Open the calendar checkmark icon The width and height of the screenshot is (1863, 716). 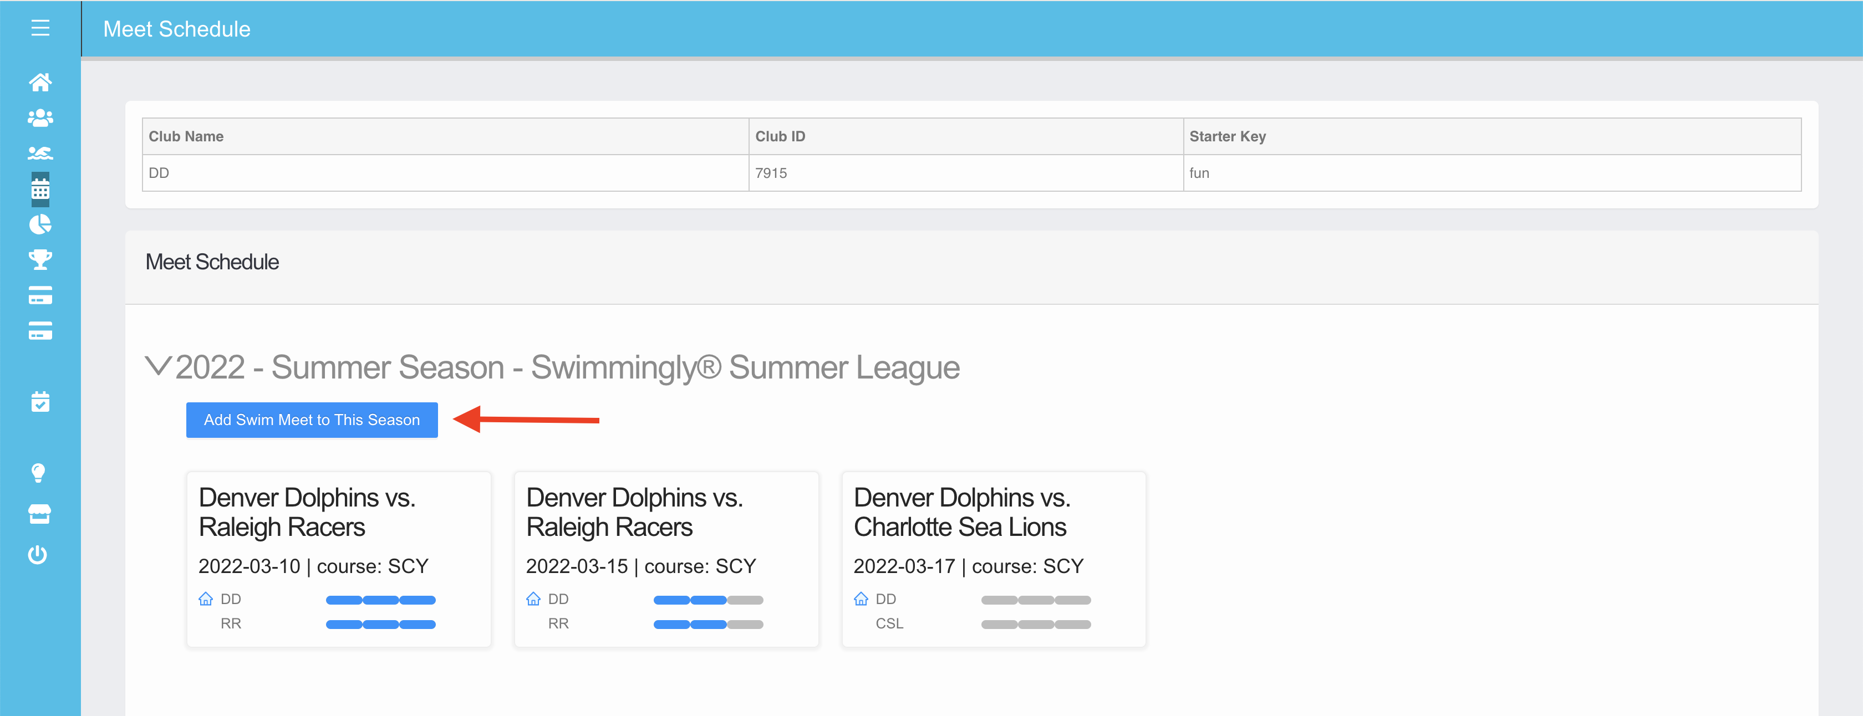[x=40, y=402]
